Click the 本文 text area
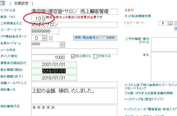Viewport: 177px width, 116px height. [164, 67]
